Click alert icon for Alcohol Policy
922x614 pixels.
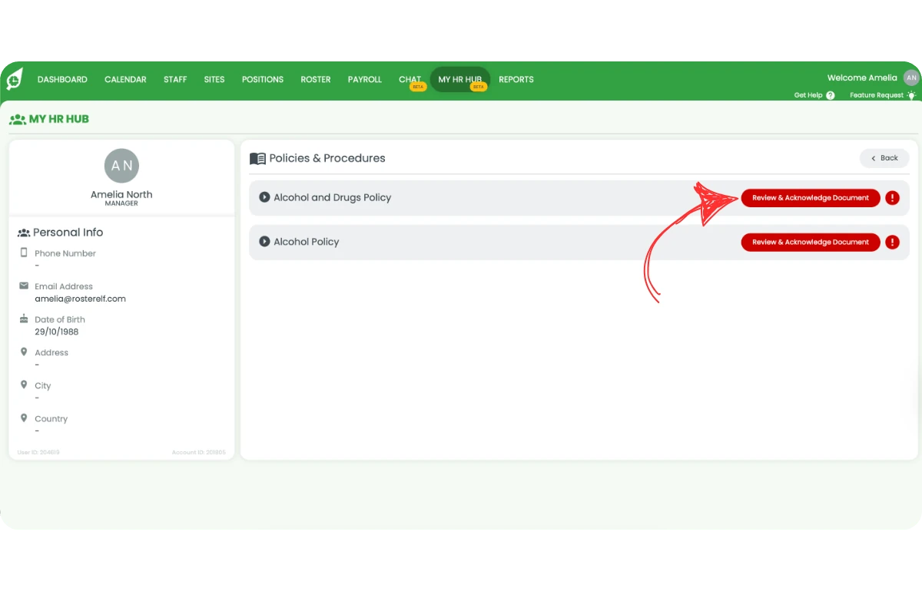[x=892, y=243]
